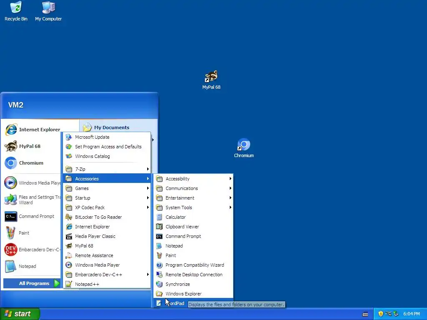The width and height of the screenshot is (427, 320).
Task: Click the on-screen keyboard icon in the taskbar
Action: tap(365, 314)
